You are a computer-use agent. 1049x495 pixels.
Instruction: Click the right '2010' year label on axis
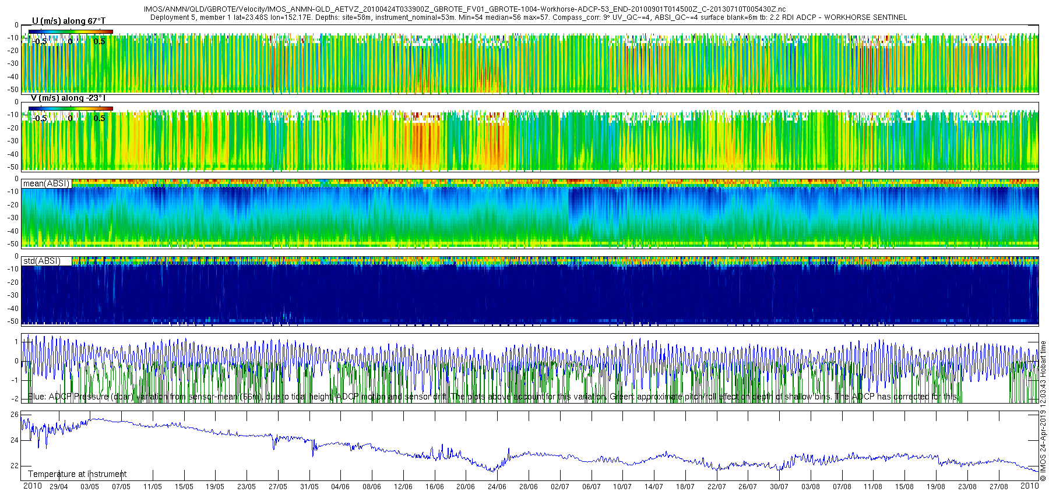coord(1029,486)
